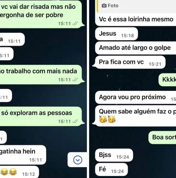
Task: Tap read-receipt ticks on 'só exploram' message
Action: 75,121
